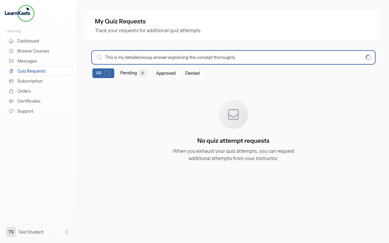Select the All requests filter tab
Viewport: 389px width, 243px height.
click(103, 73)
